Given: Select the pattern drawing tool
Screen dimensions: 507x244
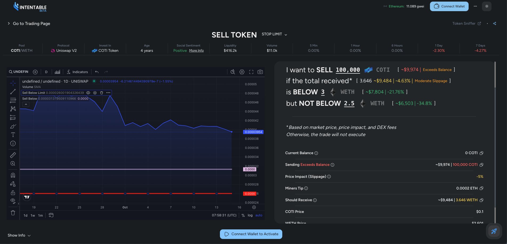Looking at the screenshot, I should (13, 109).
